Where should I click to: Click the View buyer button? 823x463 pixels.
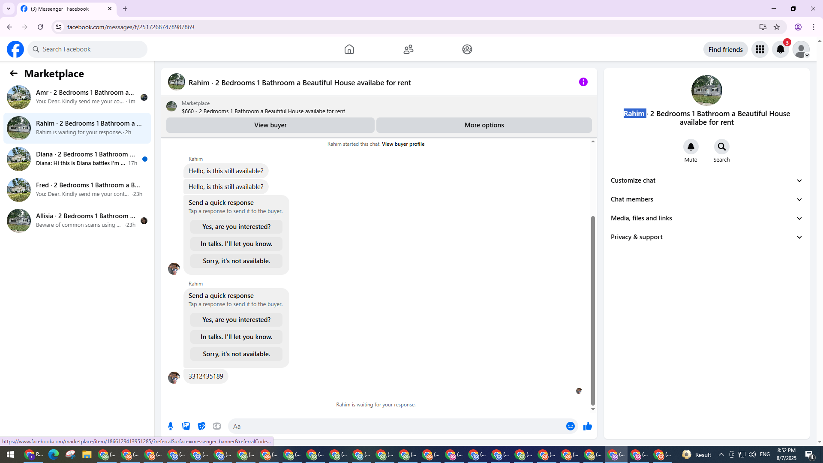point(270,125)
